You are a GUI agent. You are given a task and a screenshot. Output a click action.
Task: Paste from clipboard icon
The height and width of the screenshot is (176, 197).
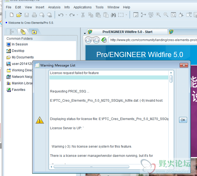98,15
